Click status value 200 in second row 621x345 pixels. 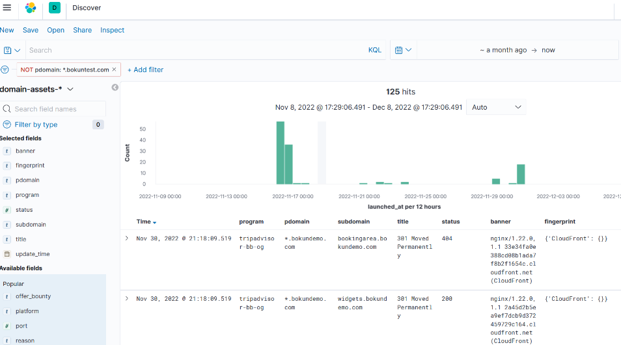(x=447, y=299)
